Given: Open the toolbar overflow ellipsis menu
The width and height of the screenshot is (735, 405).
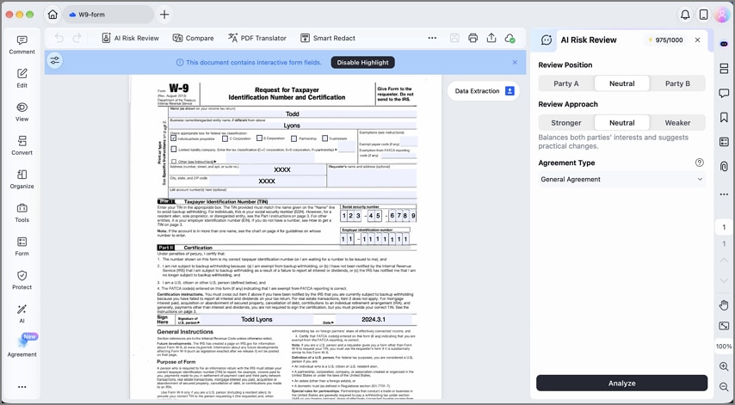Looking at the screenshot, I should tap(432, 39).
